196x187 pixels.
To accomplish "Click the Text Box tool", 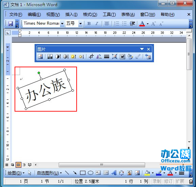I will click(x=98, y=173).
